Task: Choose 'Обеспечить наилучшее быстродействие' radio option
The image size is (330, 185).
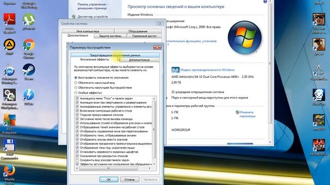Action: click(x=76, y=88)
